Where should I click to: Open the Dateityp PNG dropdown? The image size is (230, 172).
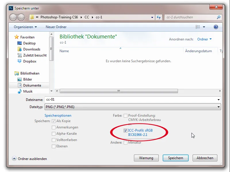coord(133,107)
